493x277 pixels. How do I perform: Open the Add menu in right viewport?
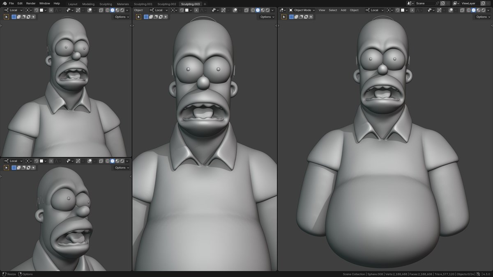pyautogui.click(x=343, y=10)
